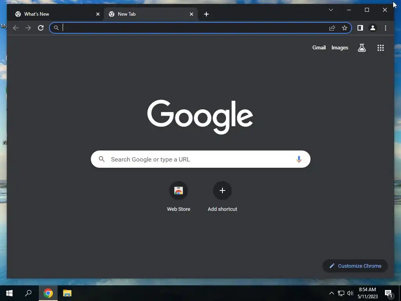
Task: Open the Chrome profile menu
Action: point(373,28)
